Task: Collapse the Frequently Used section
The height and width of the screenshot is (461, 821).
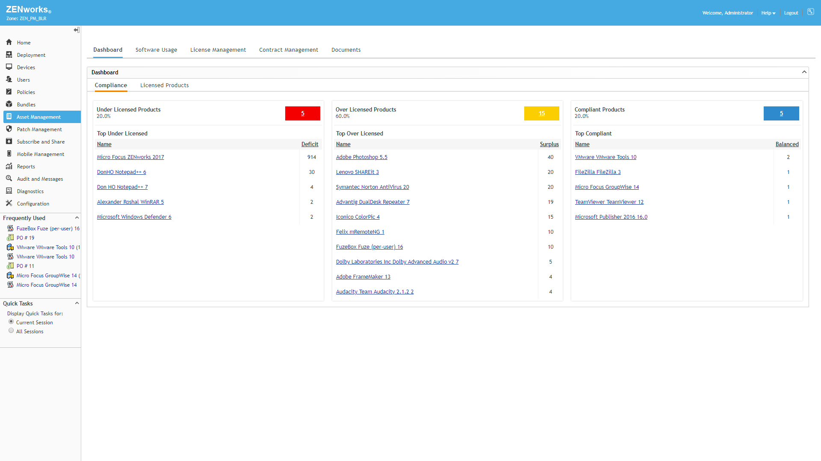Action: coord(77,218)
